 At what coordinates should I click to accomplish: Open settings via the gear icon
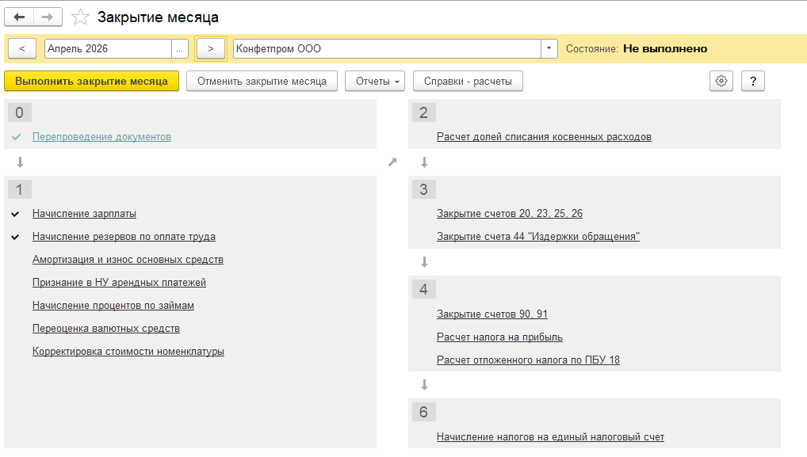click(721, 81)
